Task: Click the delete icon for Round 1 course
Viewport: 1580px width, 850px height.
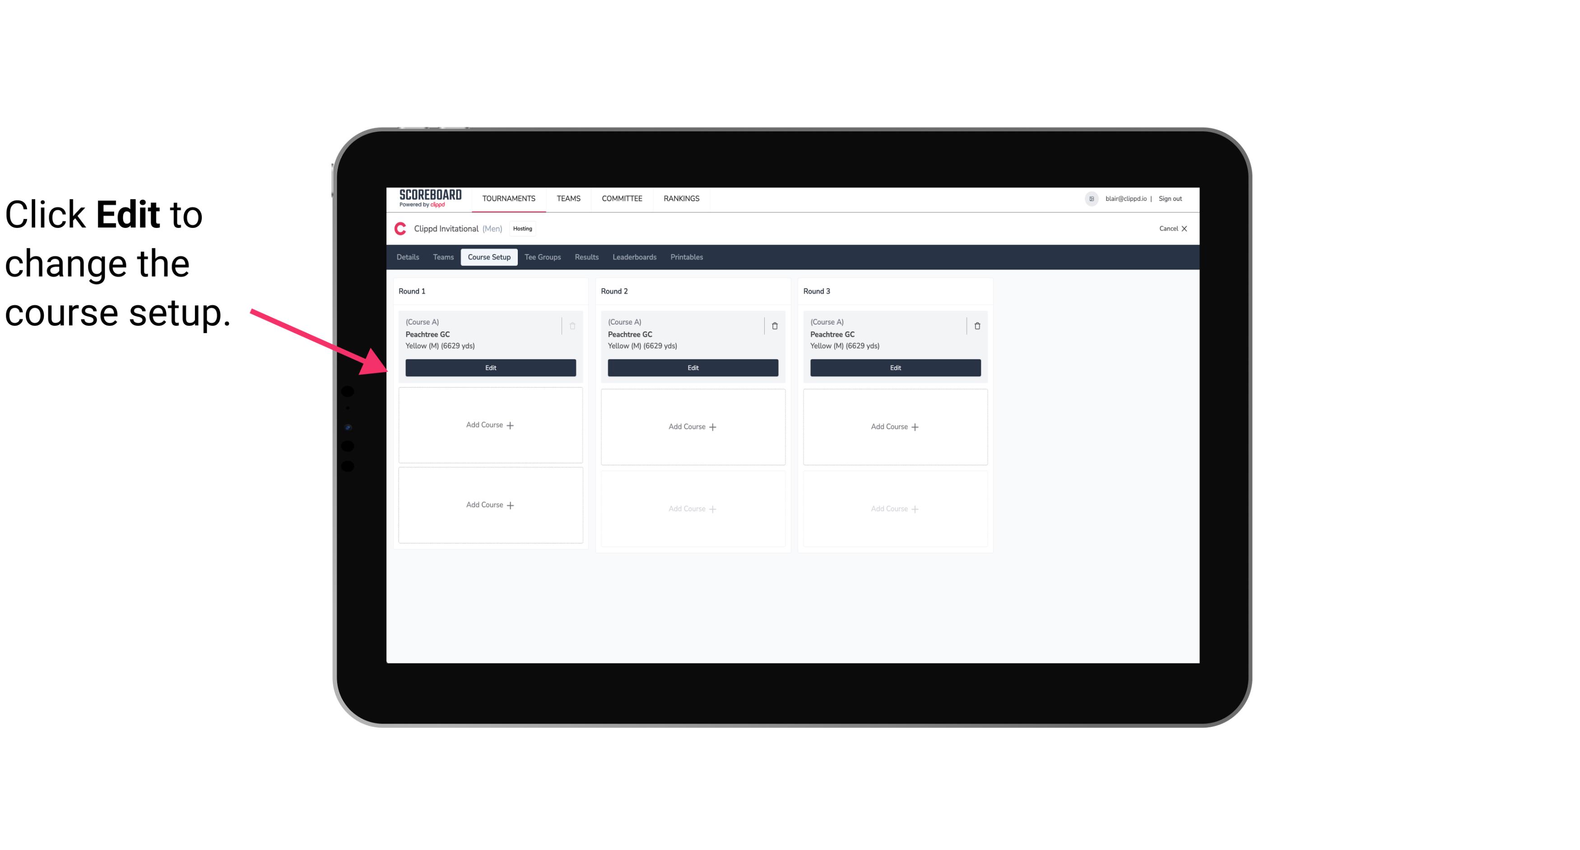Action: click(x=573, y=325)
